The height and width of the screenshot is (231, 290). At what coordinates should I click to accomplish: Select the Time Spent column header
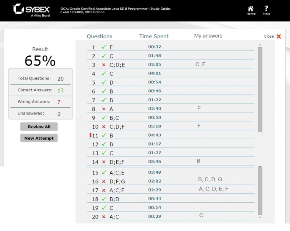click(x=154, y=36)
